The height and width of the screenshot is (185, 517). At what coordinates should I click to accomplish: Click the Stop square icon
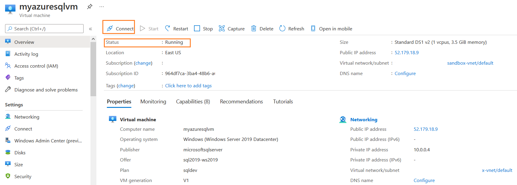pos(197,28)
